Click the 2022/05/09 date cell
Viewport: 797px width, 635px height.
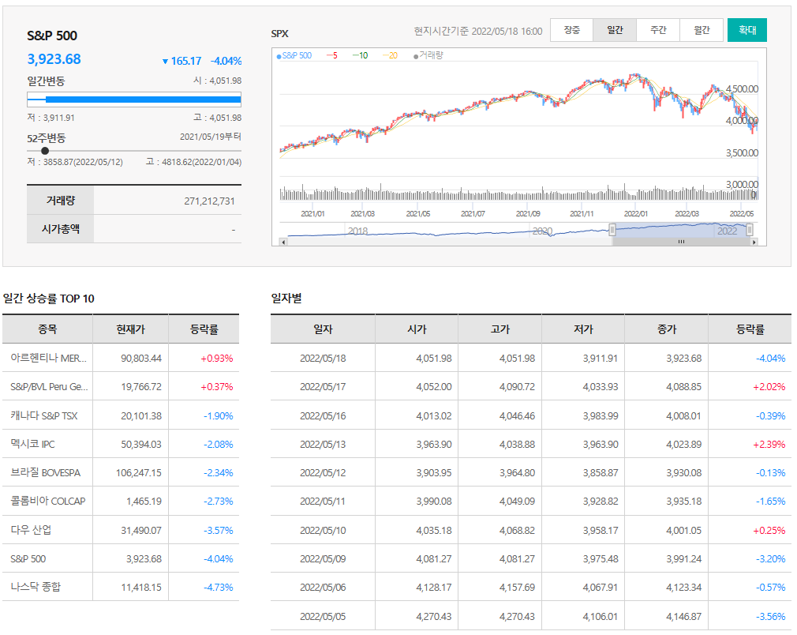pos(323,558)
